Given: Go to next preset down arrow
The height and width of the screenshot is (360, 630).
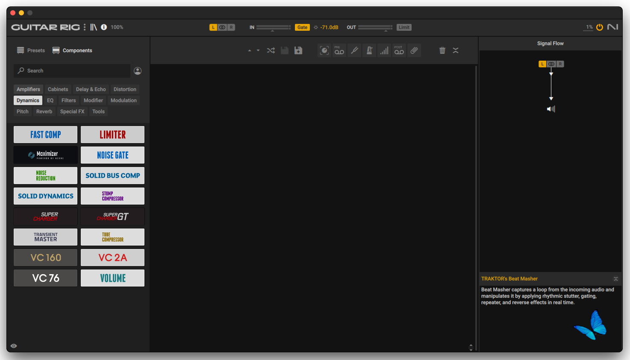Looking at the screenshot, I should click(258, 50).
